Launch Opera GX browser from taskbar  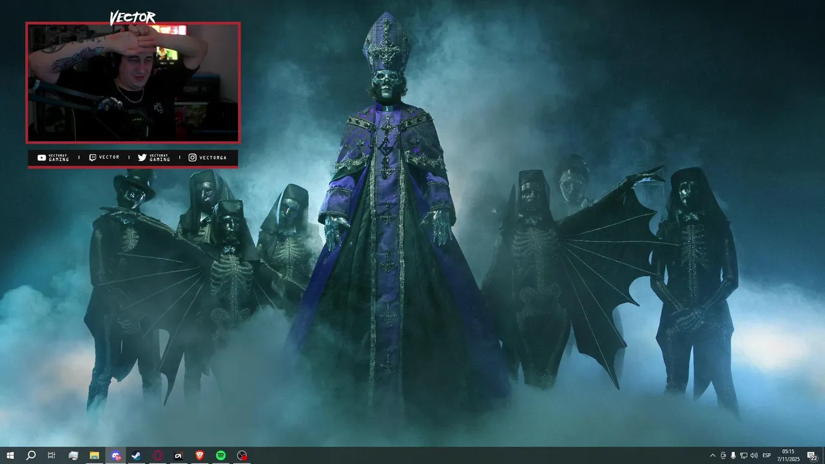click(x=158, y=456)
